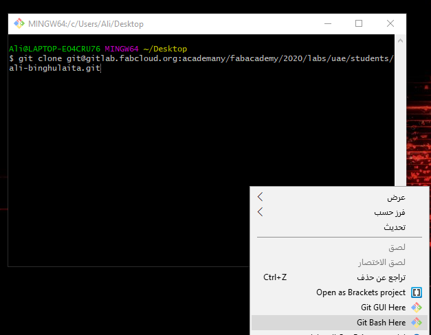The image size is (431, 335).
Task: Minimize the MINGW64 terminal window
Action: 327,23
